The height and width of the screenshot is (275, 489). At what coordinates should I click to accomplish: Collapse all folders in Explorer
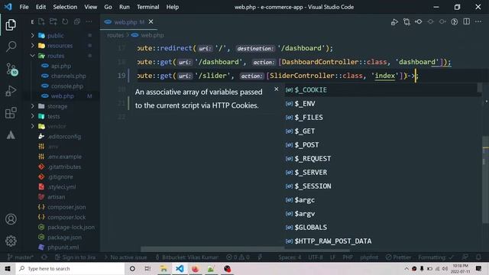click(x=76, y=21)
